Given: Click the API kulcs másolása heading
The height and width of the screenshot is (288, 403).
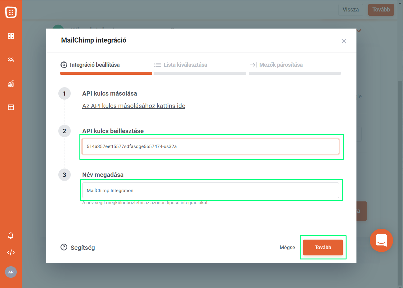Looking at the screenshot, I should [x=110, y=93].
